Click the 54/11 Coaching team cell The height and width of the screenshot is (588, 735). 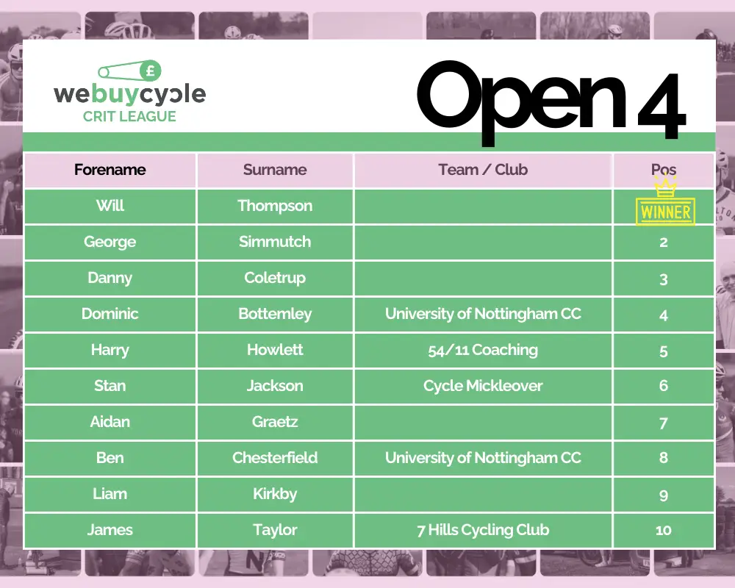click(483, 350)
